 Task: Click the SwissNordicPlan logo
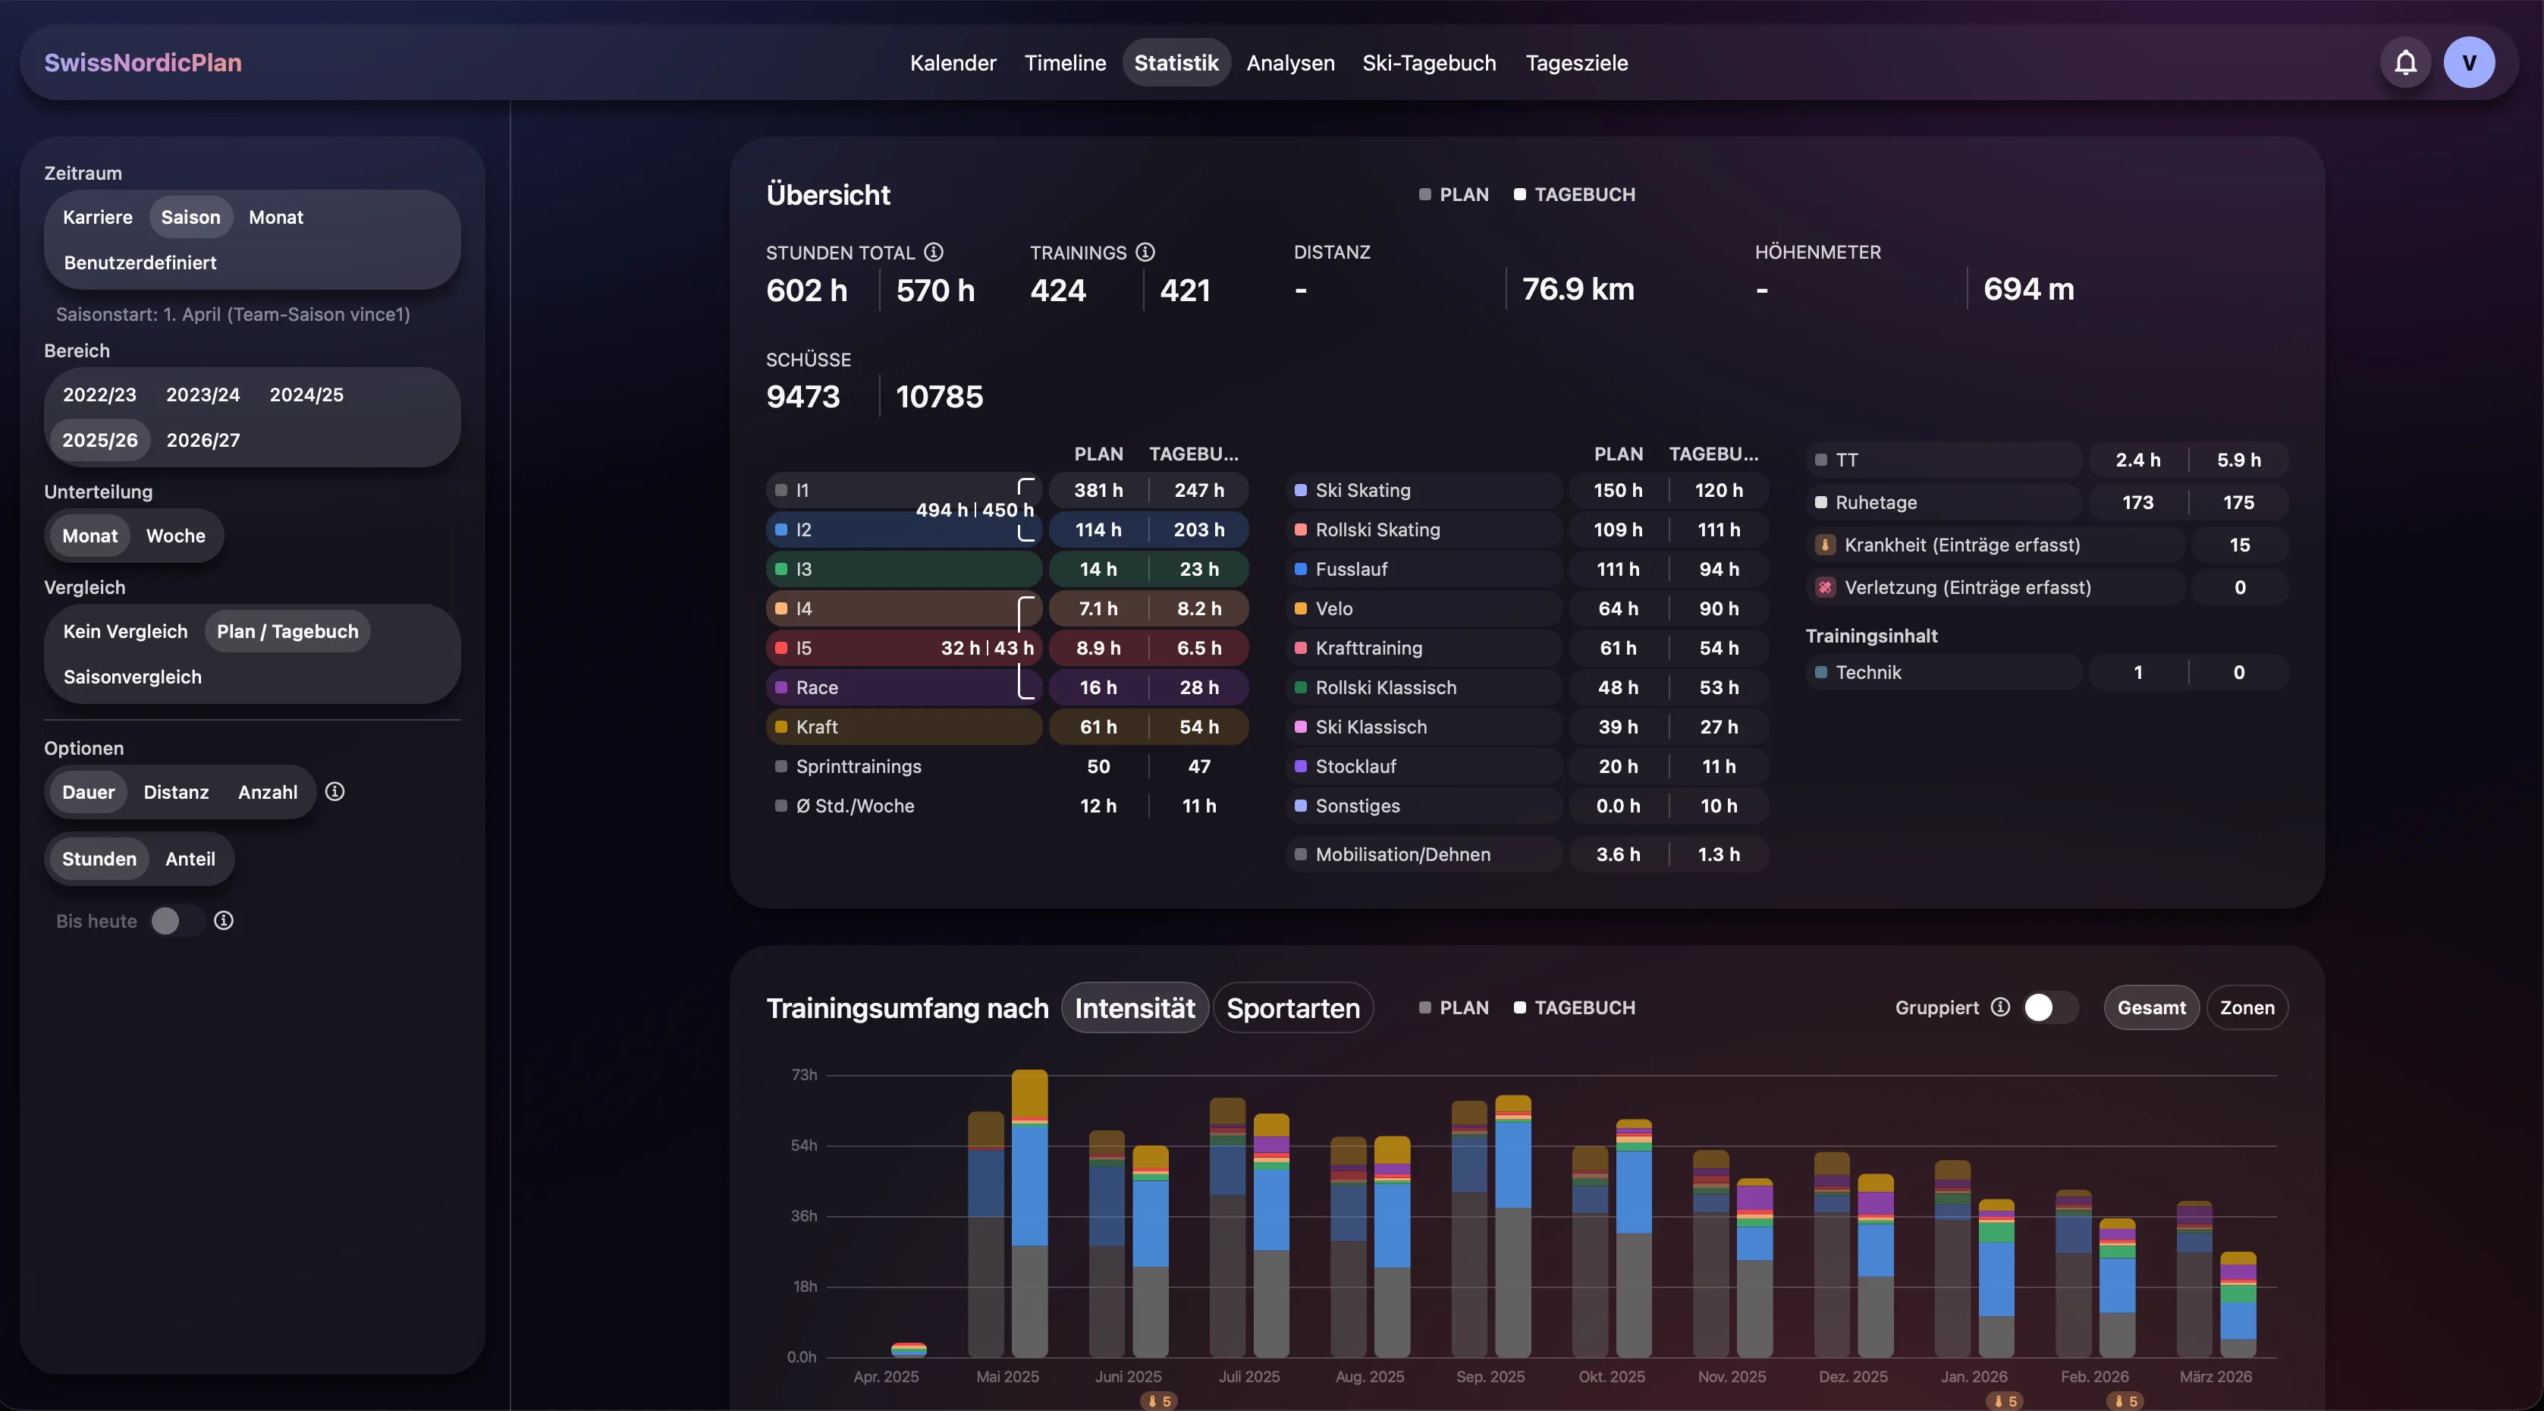click(x=143, y=62)
